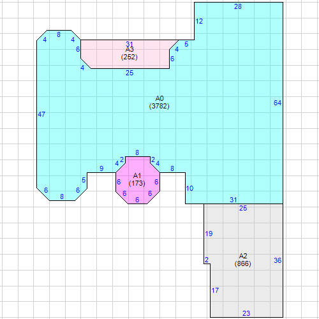The width and height of the screenshot is (319, 319).
Task: Click the 64 dimension on the right wall
Action: pos(278,103)
